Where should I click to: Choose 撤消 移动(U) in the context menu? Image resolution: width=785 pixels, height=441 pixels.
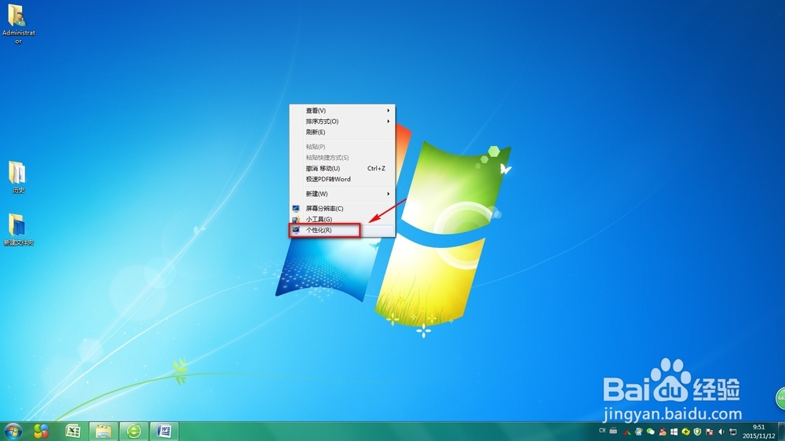point(342,168)
